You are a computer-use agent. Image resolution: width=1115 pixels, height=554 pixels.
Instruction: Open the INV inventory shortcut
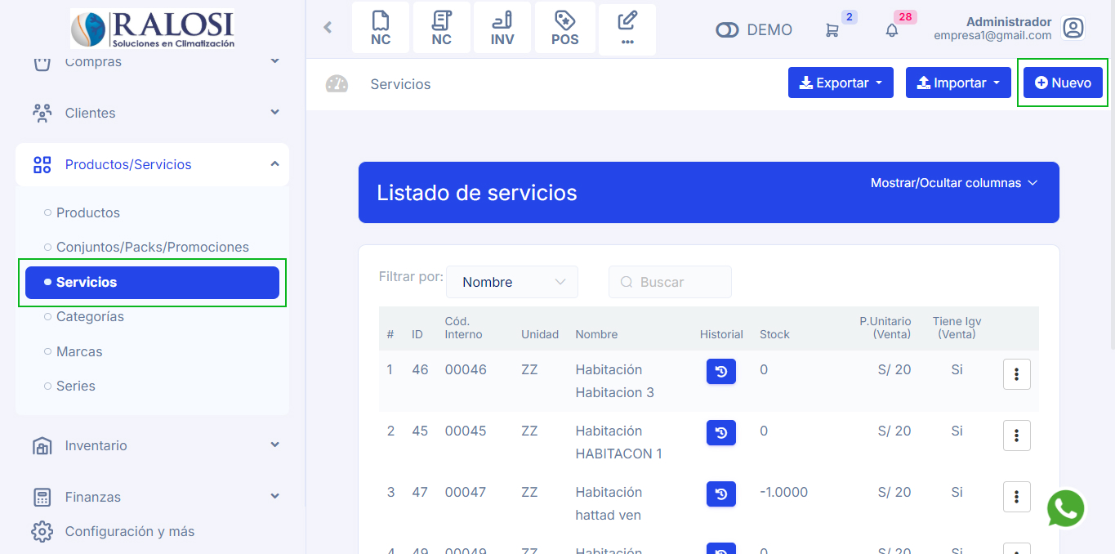pyautogui.click(x=502, y=29)
